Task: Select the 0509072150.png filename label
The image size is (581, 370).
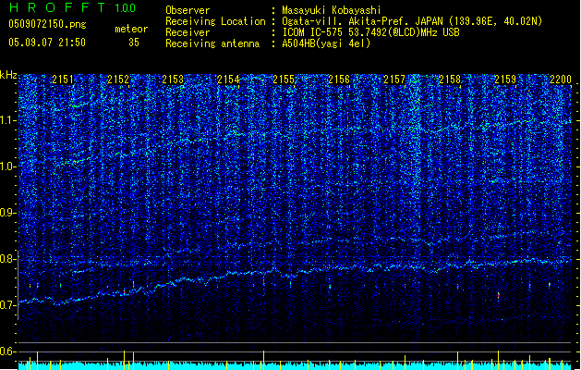Action: point(36,25)
